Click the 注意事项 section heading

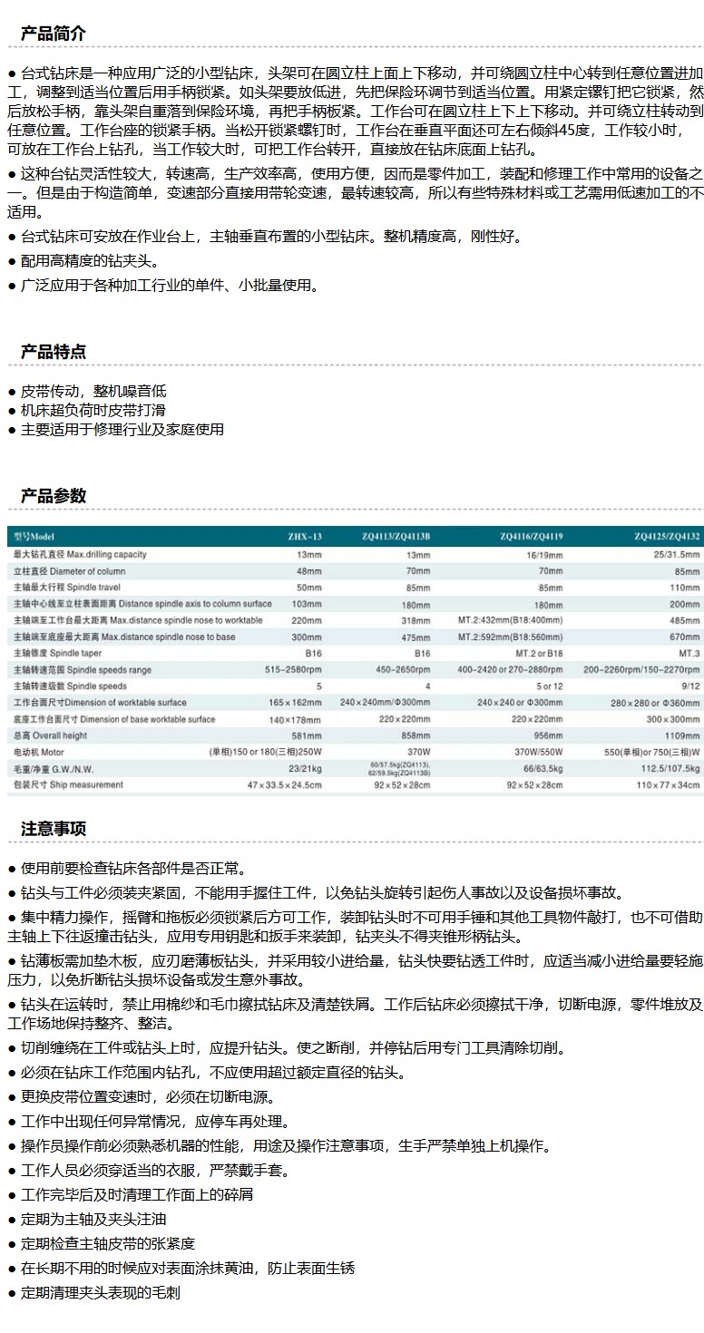coord(54,828)
